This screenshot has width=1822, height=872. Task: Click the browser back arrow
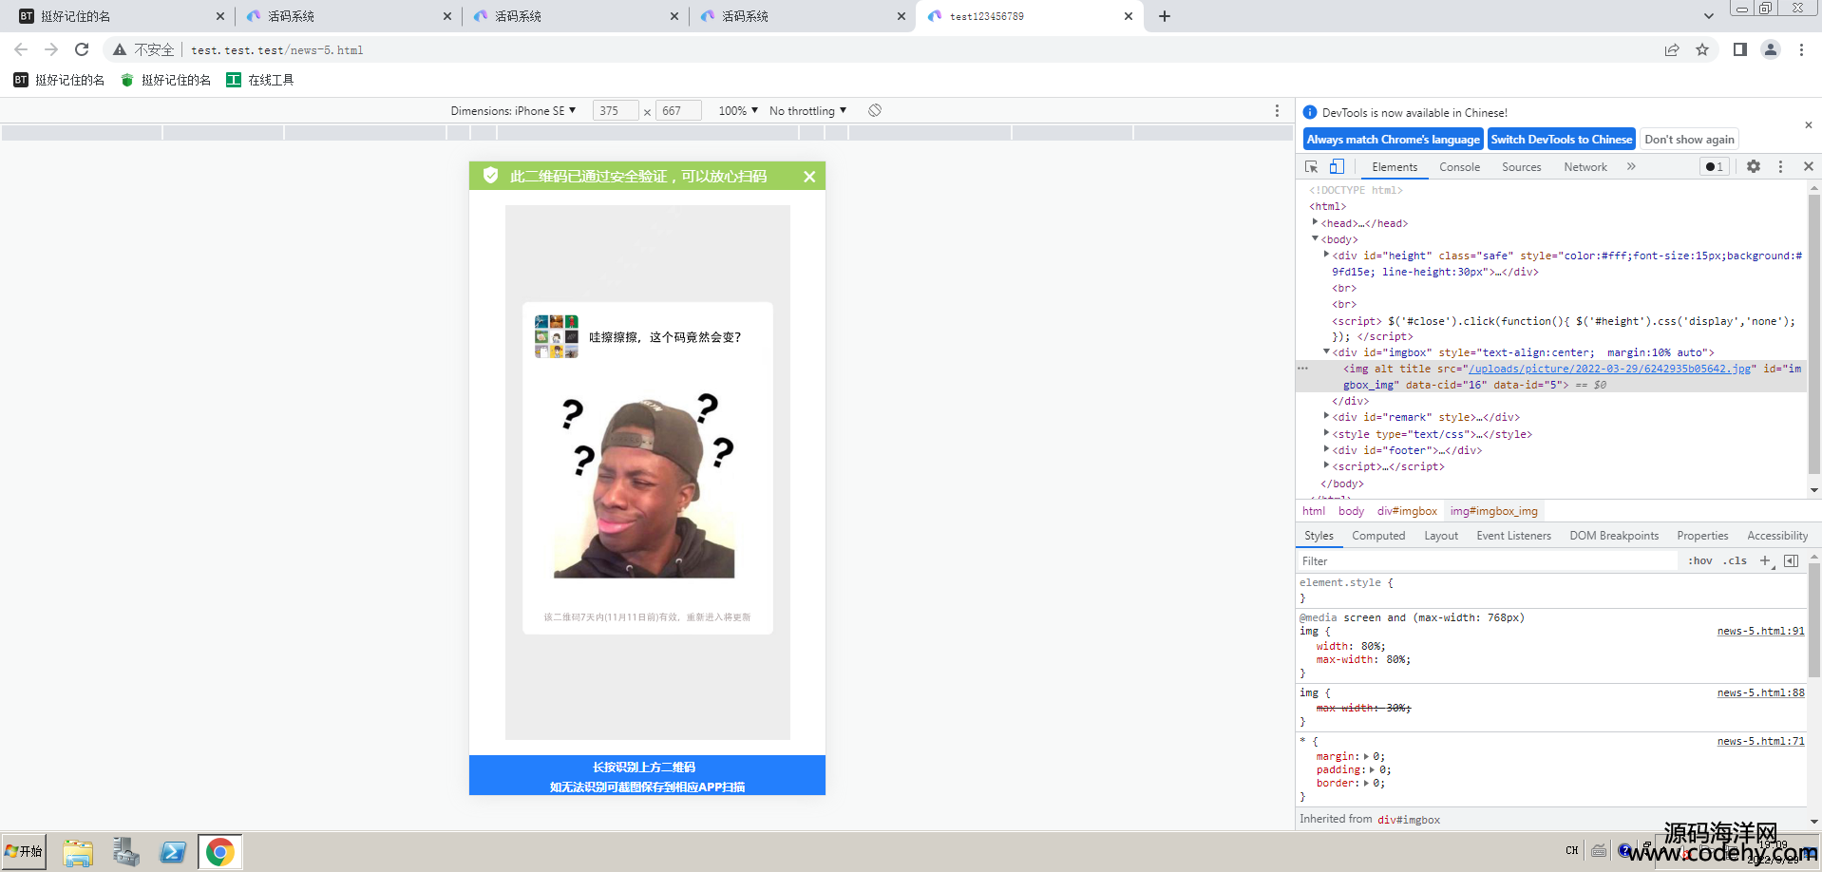pos(21,49)
